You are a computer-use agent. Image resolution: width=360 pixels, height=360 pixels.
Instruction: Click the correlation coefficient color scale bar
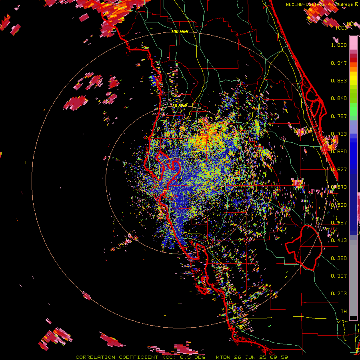pos(353,178)
